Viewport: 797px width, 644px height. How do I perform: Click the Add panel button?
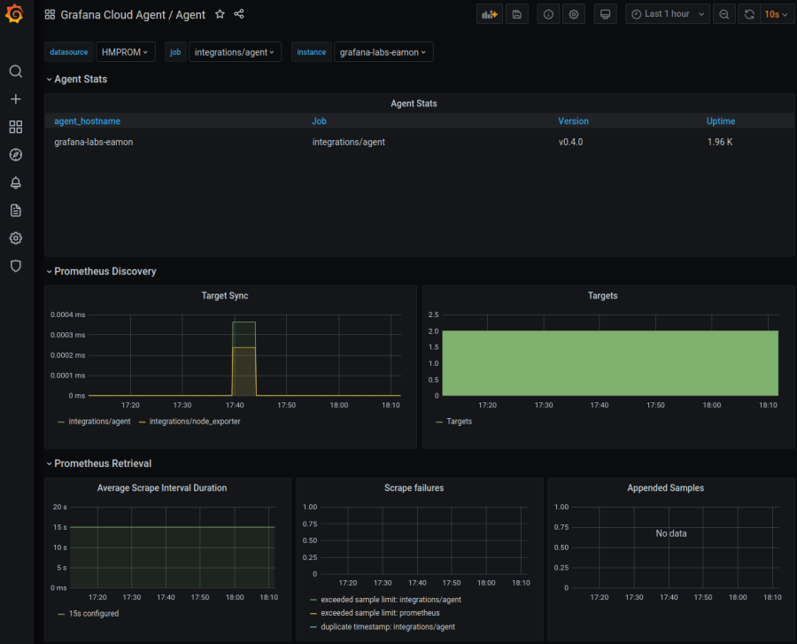tap(488, 14)
